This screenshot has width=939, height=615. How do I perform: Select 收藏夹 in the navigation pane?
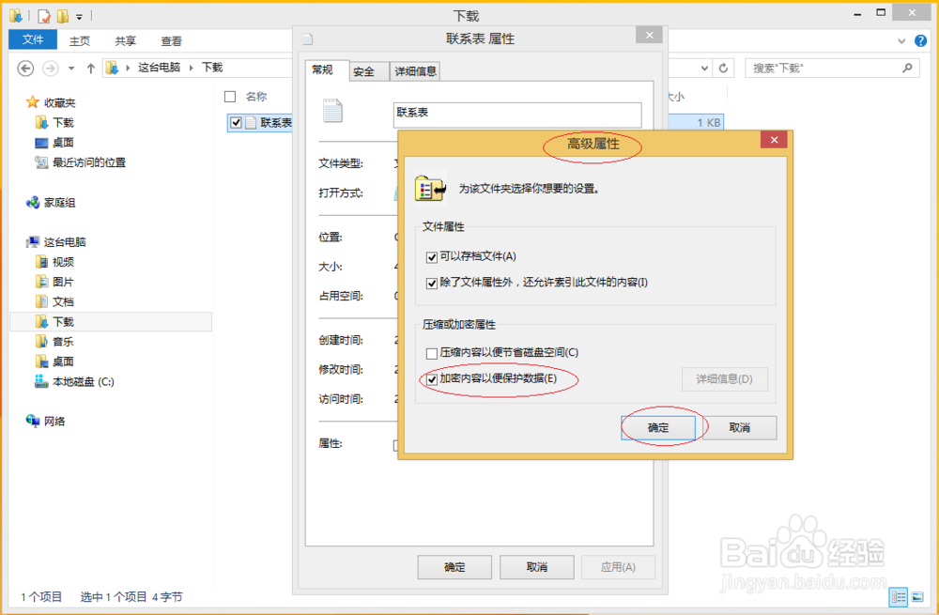tap(60, 102)
